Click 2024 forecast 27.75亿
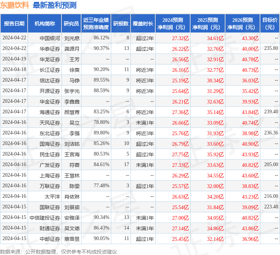 (180, 154)
